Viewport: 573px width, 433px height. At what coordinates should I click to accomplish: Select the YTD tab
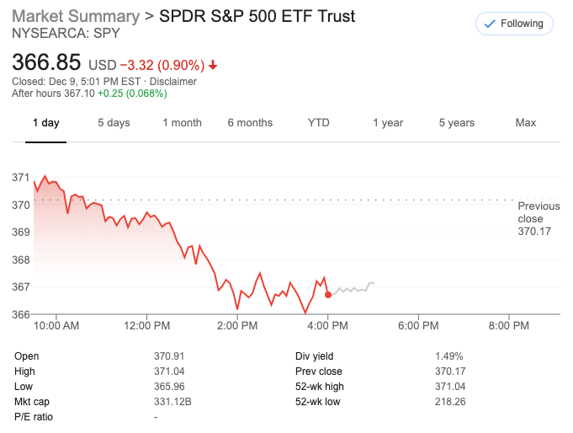[319, 123]
